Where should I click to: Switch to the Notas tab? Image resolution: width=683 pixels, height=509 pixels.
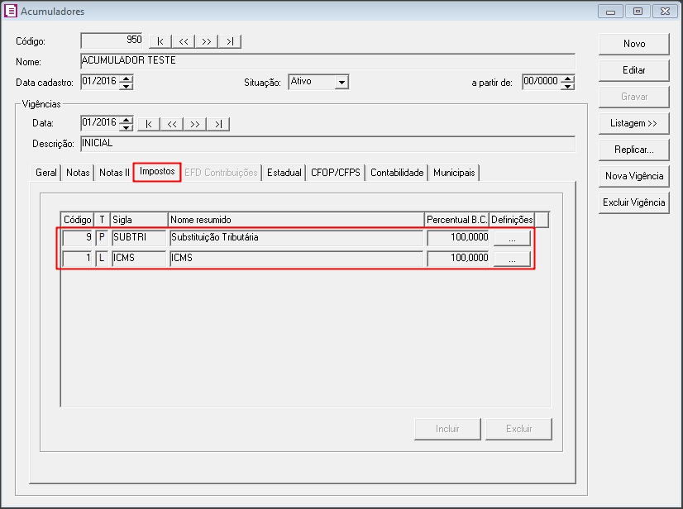(x=78, y=173)
